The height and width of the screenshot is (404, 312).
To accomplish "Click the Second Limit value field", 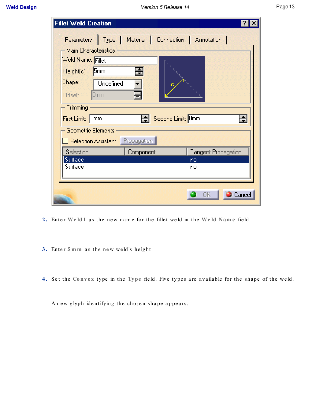I will point(214,119).
